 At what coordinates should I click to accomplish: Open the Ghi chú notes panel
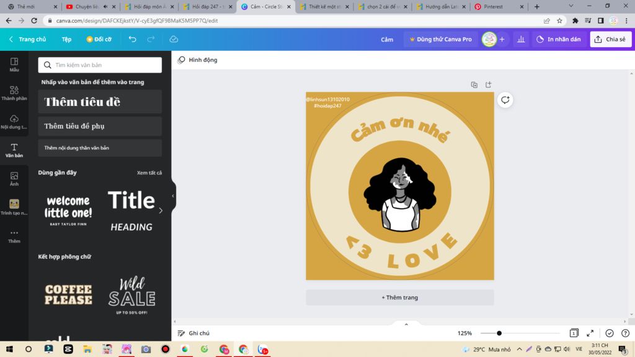coord(193,333)
